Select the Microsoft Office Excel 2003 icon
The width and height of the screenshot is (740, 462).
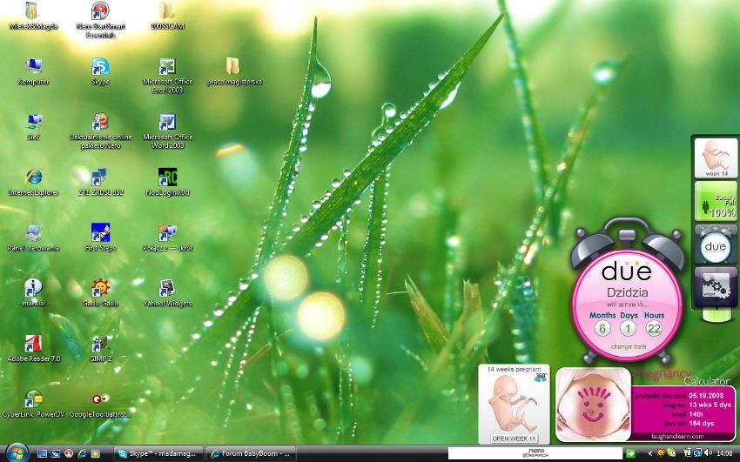click(167, 68)
